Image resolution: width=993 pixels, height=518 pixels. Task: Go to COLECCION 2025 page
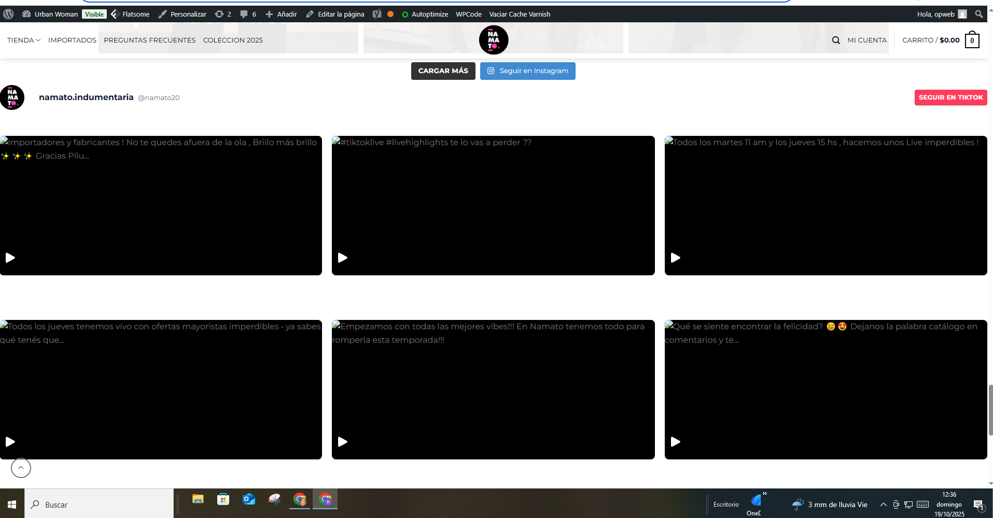click(233, 40)
